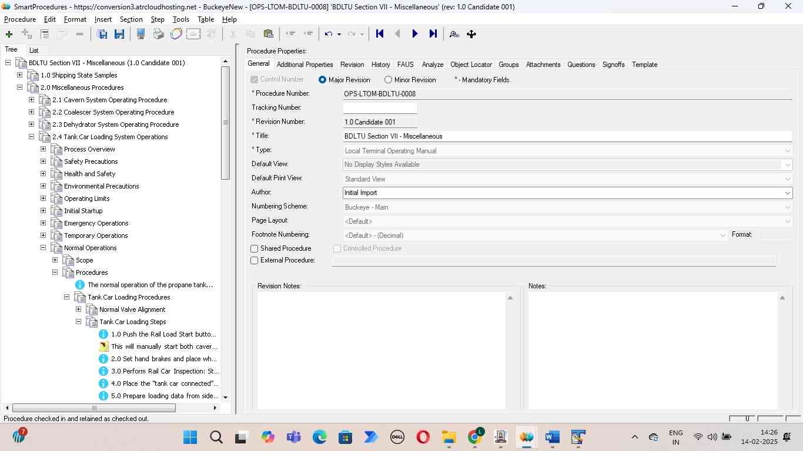Expand the 1.0 Shipping State Samples node
The width and height of the screenshot is (803, 451).
click(19, 75)
